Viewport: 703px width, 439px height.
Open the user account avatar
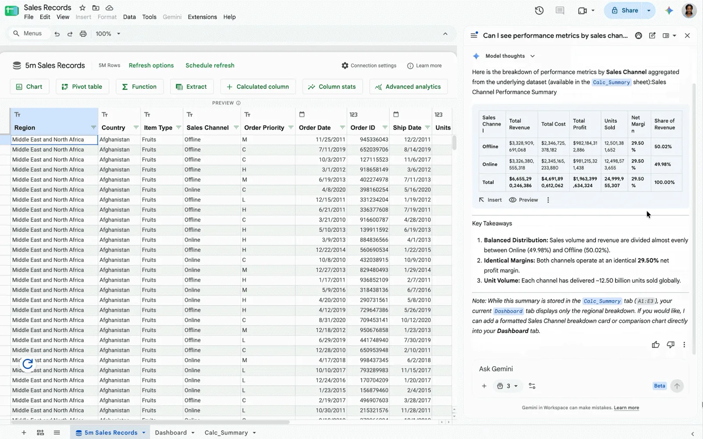(x=689, y=11)
